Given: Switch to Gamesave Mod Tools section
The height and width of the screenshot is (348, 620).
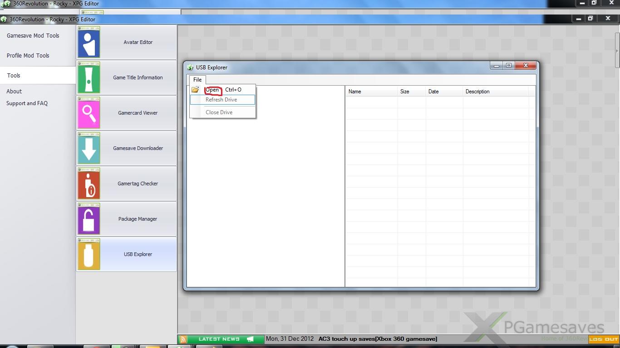Looking at the screenshot, I should point(33,36).
